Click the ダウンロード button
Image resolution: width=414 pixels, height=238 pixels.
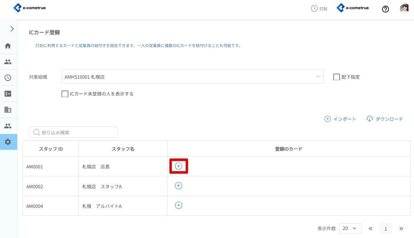[385, 119]
